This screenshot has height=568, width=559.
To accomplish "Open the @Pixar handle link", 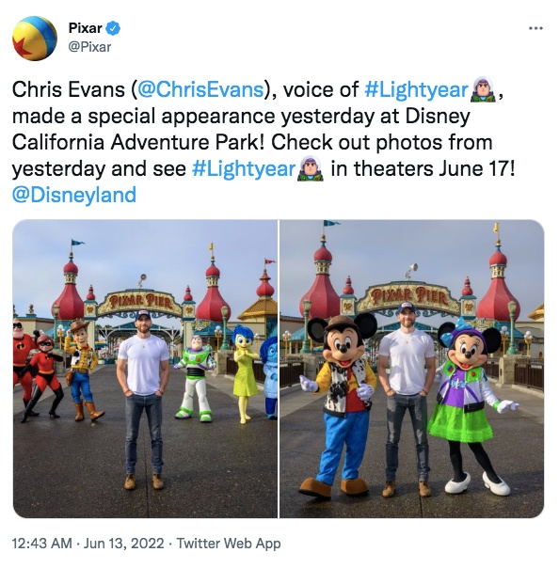I will pos(90,47).
